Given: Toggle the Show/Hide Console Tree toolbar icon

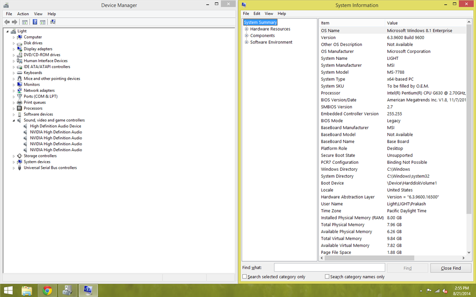Looking at the screenshot, I should coord(25,22).
